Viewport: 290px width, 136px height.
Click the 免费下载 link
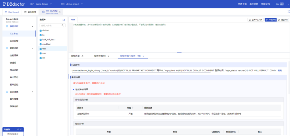[242, 4]
